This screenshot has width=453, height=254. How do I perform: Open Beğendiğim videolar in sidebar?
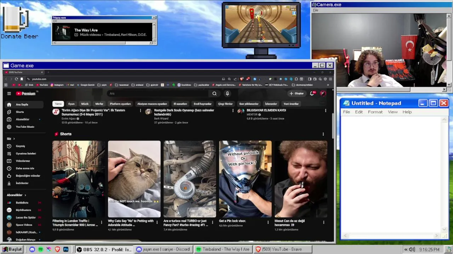23,176
